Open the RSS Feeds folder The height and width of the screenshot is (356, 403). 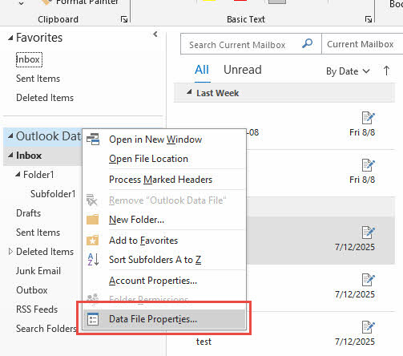37,309
